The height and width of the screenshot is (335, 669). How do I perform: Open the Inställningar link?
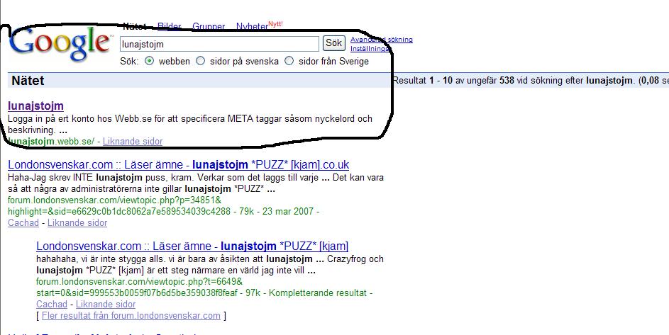pos(370,49)
